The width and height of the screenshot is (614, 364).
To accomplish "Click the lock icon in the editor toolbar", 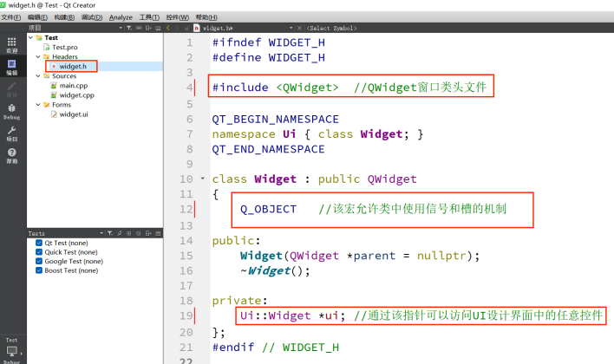I will coord(186,28).
